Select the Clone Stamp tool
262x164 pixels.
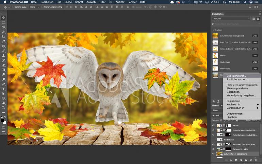click(3, 56)
